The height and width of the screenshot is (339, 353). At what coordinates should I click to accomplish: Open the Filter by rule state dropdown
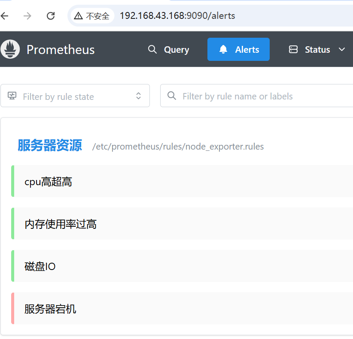tap(75, 96)
